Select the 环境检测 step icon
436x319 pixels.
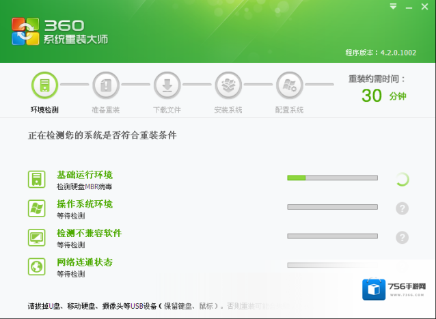coord(44,85)
